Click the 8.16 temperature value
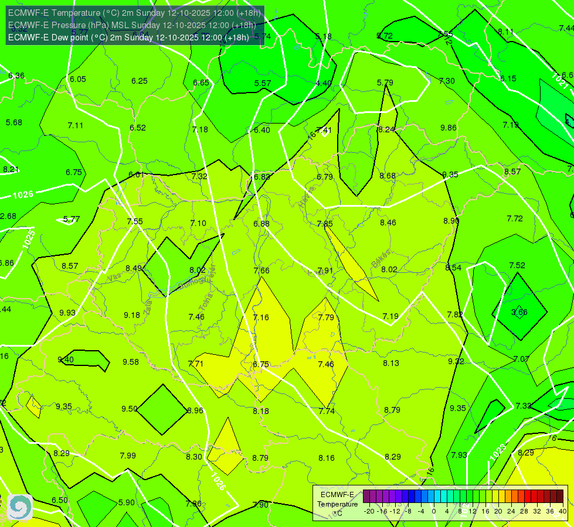574x527 pixels. [x=326, y=457]
